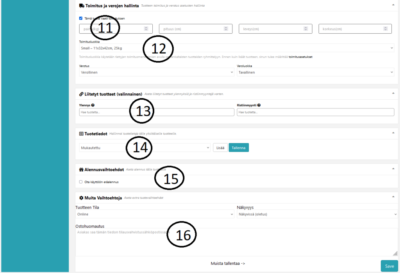Click the Ylennys help question mark icon

tap(93, 105)
